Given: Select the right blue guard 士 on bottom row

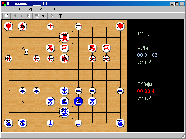Looking at the screenshot, I should pyautogui.click(x=78, y=123).
